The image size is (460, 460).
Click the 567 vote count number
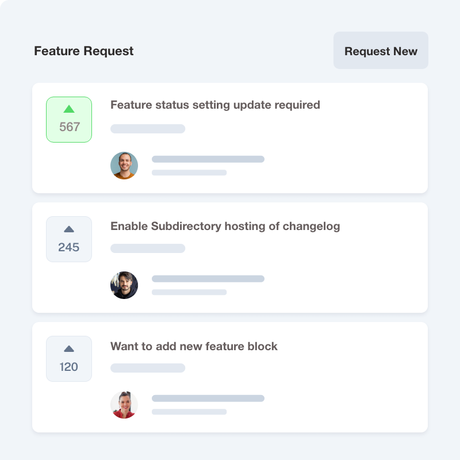(70, 127)
